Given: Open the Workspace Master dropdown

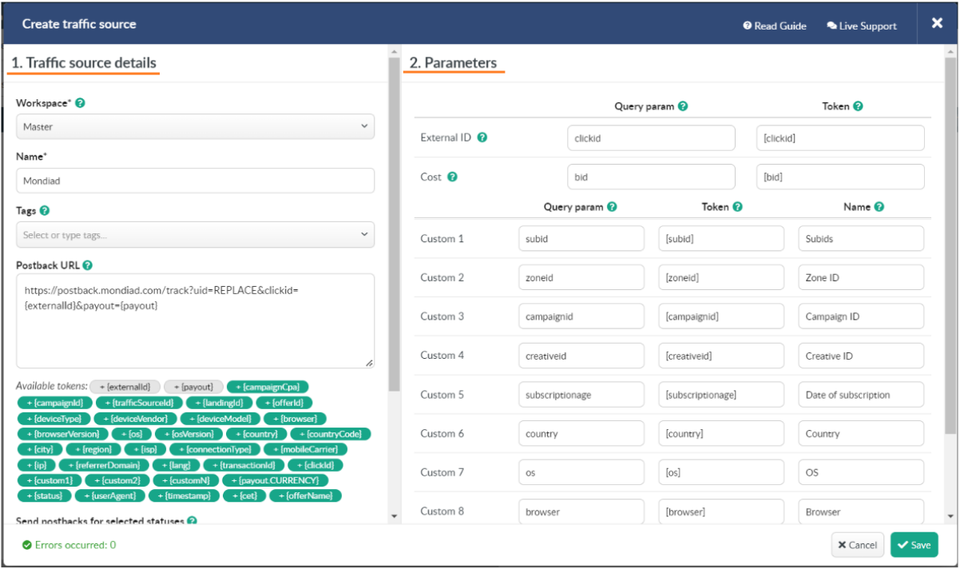Looking at the screenshot, I should pos(195,126).
